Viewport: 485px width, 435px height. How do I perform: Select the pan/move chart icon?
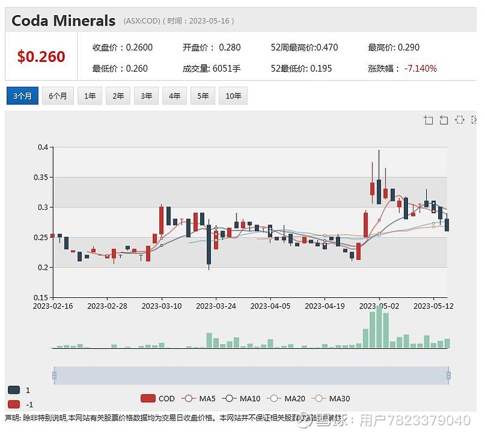(460, 120)
